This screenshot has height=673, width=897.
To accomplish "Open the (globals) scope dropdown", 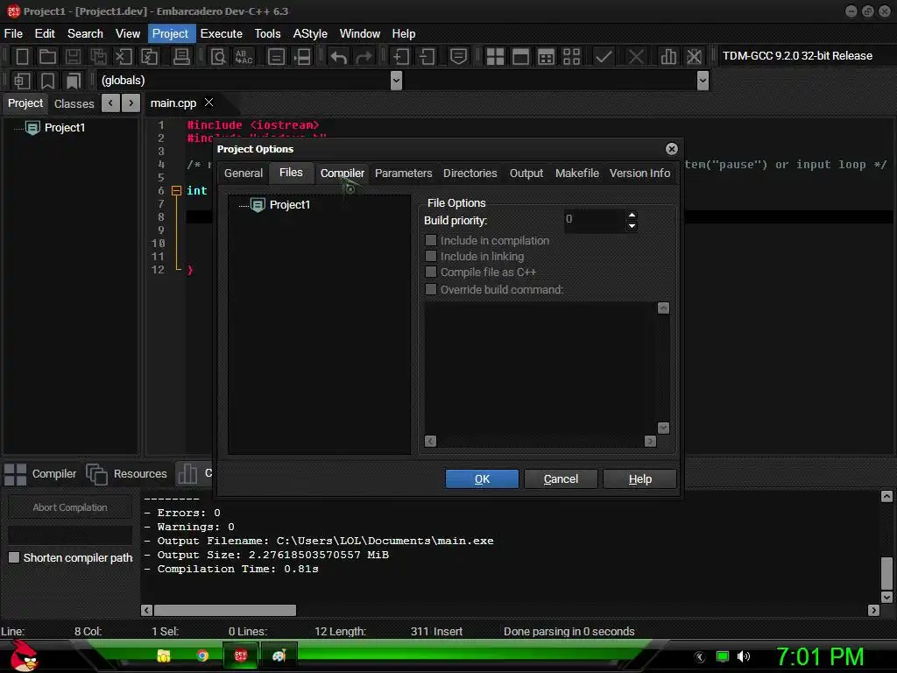I will point(396,81).
